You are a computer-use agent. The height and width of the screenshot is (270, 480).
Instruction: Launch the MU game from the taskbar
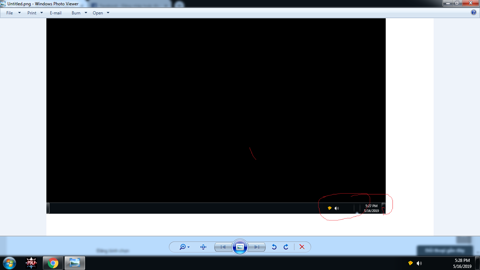[x=32, y=263]
